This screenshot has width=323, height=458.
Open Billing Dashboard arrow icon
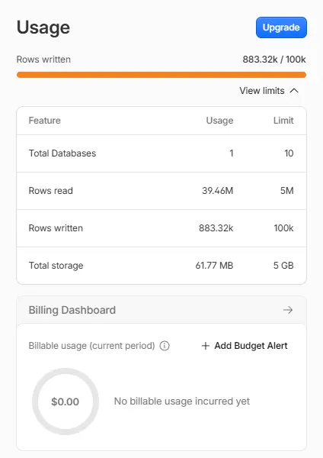tap(288, 310)
